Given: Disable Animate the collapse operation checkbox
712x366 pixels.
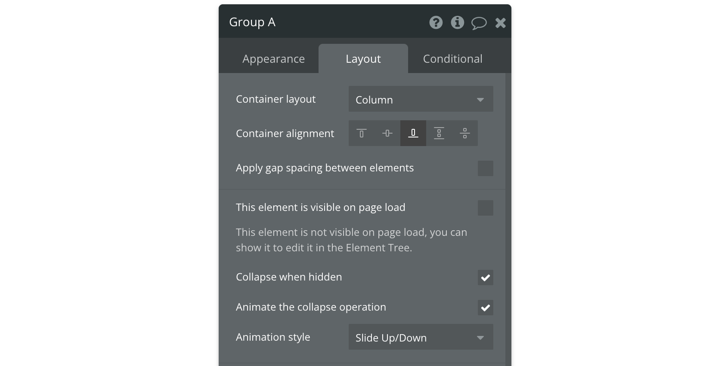Looking at the screenshot, I should point(485,308).
